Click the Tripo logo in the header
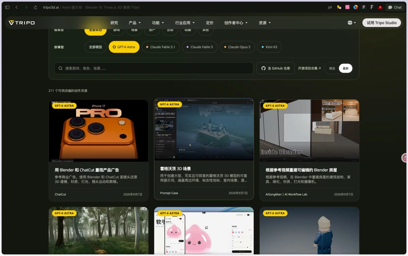The image size is (408, 256). click(22, 23)
